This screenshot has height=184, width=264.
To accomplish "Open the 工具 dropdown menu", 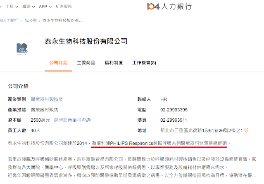I will tap(12, 7).
